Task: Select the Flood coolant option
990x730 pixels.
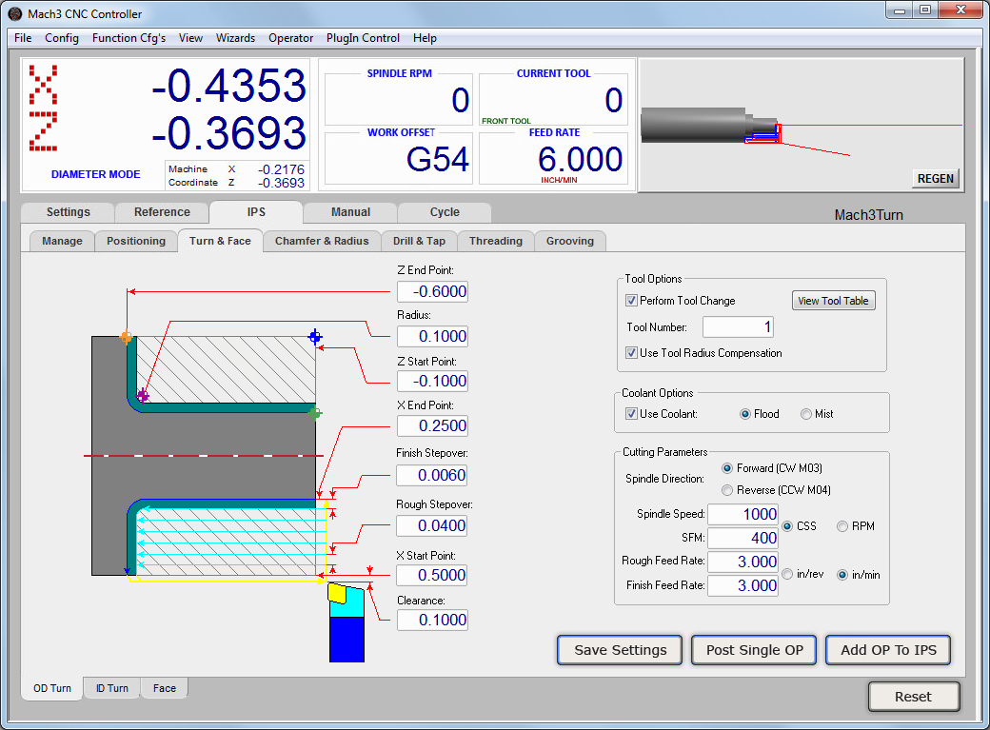Action: coord(745,414)
